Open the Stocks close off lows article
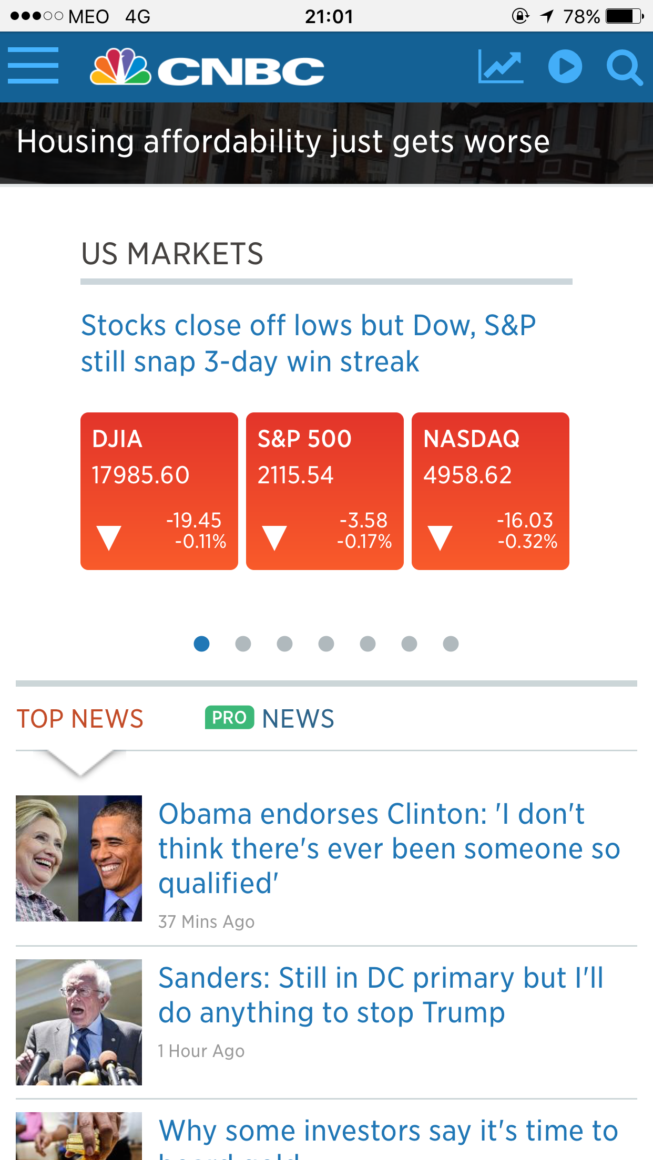Viewport: 653px width, 1160px height. (308, 343)
